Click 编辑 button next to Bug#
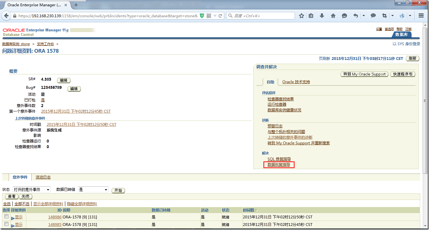Image resolution: width=429 pixels, height=230 pixels. coord(74,89)
